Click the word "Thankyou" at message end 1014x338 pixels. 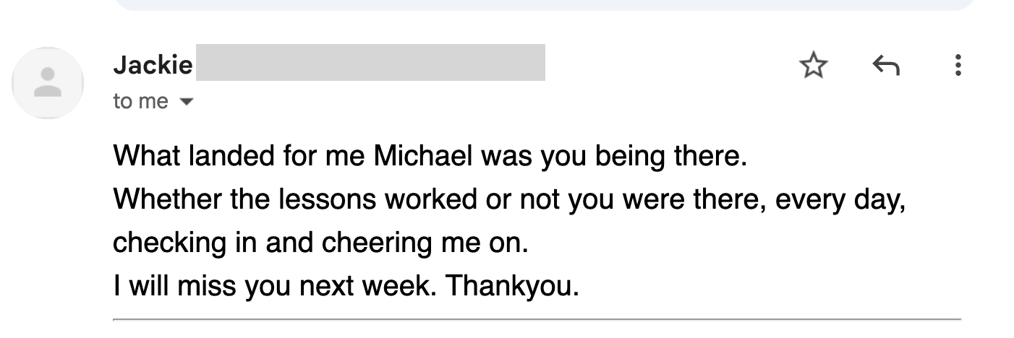(511, 287)
